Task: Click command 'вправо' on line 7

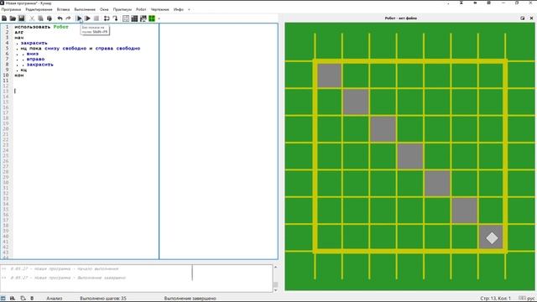Action: point(35,59)
